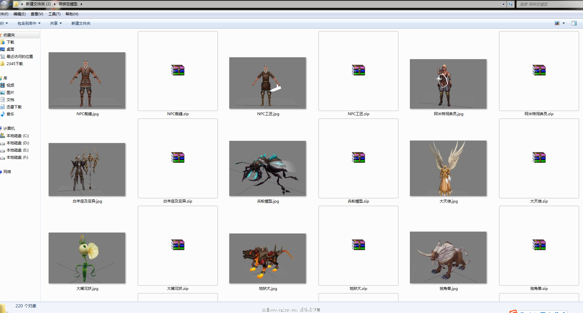
Task: Open 最近访问的位置 in the sidebar
Action: [19, 57]
